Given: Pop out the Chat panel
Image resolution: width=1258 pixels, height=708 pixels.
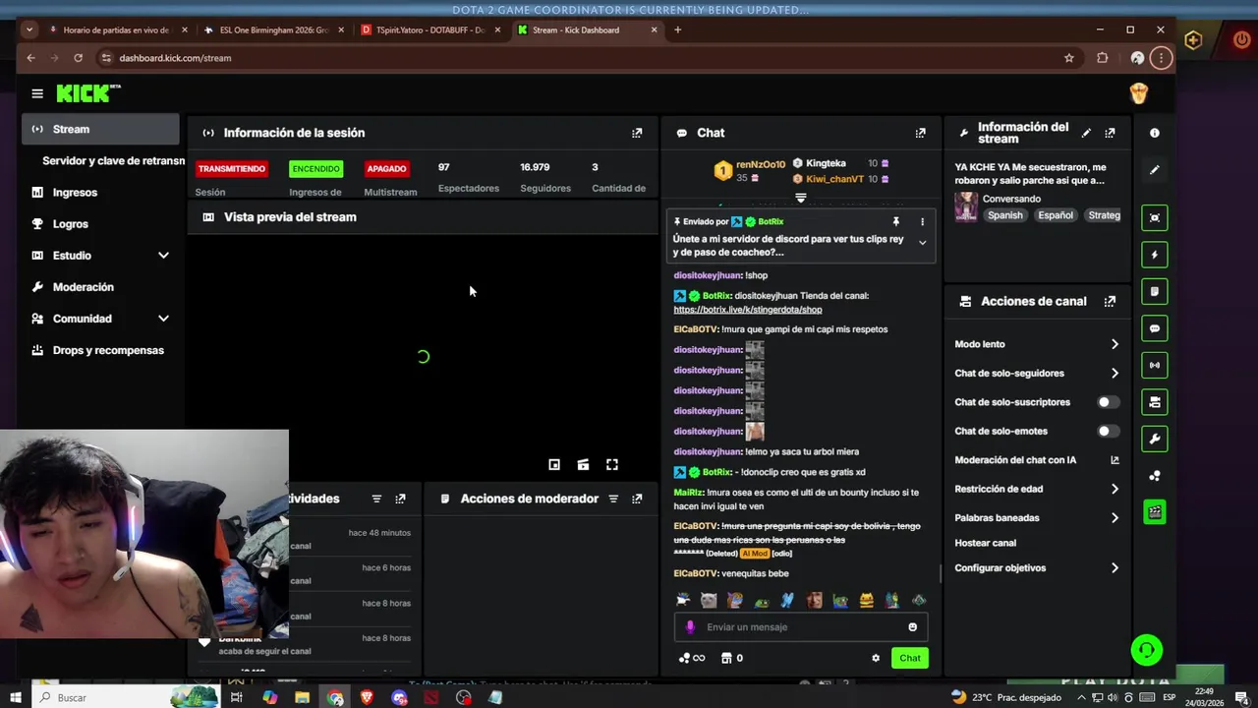Looking at the screenshot, I should 920,133.
